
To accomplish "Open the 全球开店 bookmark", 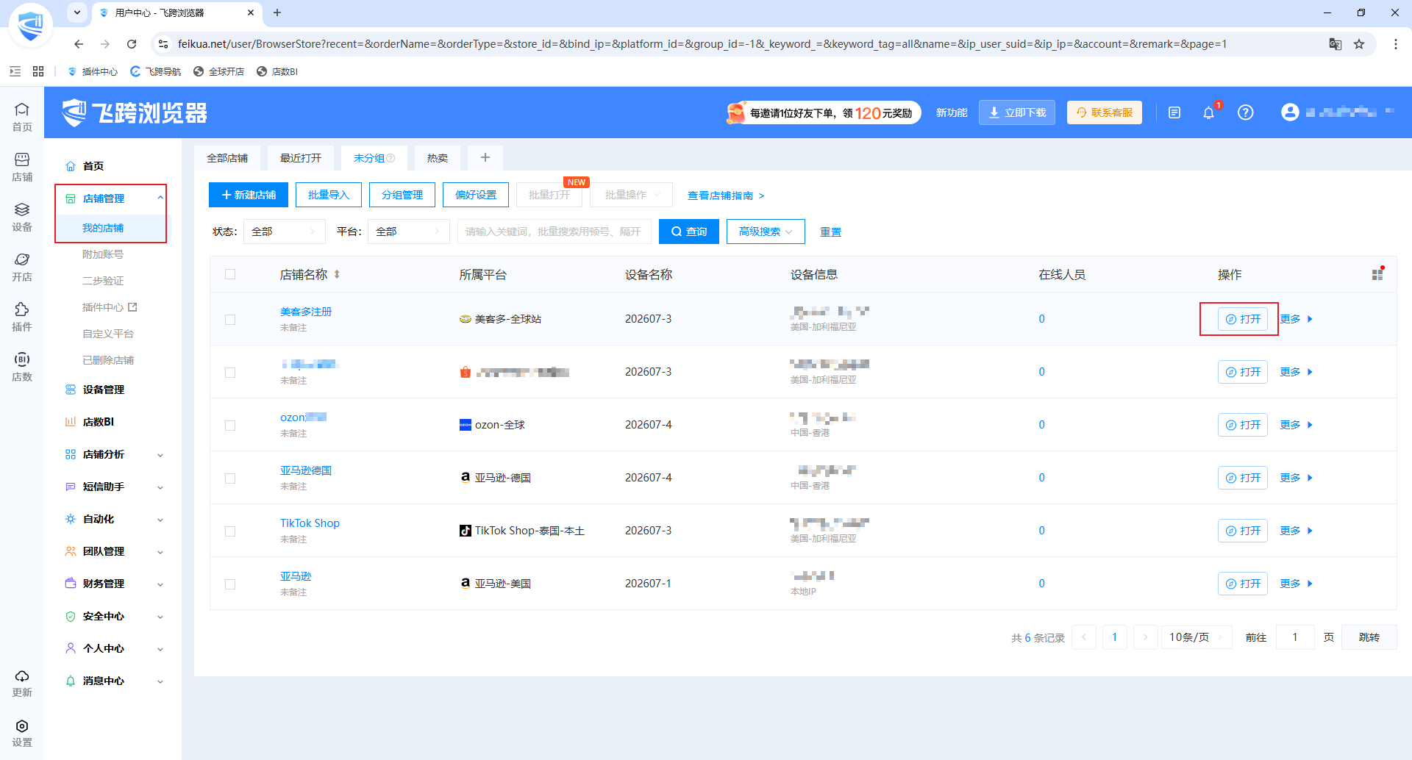I will click(x=219, y=71).
